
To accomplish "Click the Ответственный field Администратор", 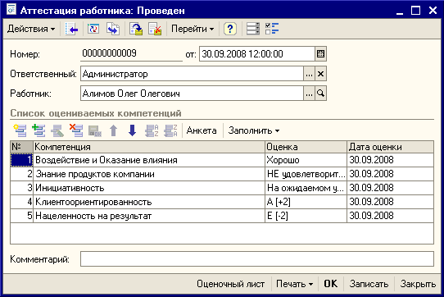I will (192, 74).
